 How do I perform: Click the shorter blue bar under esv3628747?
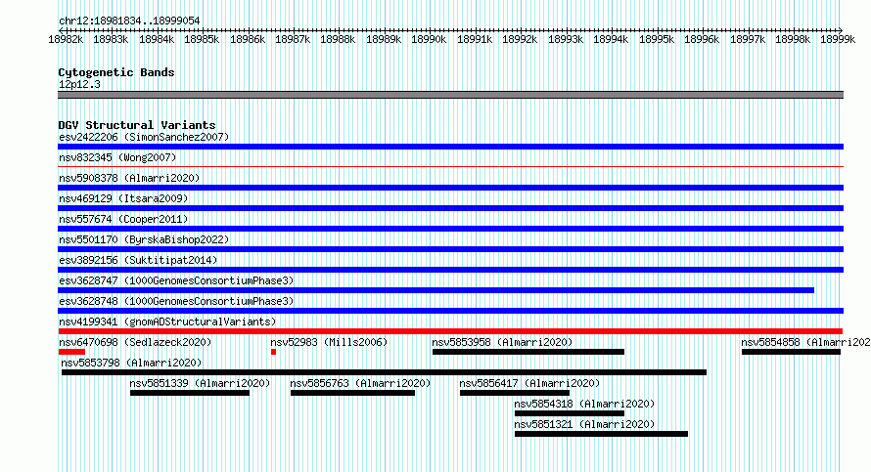[436, 290]
